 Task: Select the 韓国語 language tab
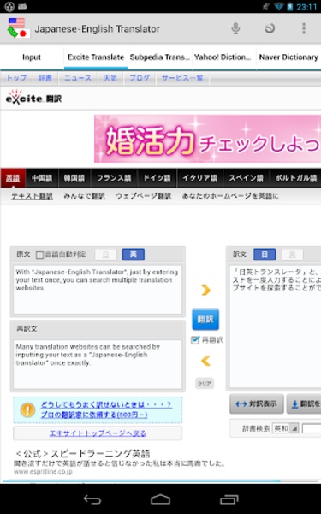pyautogui.click(x=74, y=178)
